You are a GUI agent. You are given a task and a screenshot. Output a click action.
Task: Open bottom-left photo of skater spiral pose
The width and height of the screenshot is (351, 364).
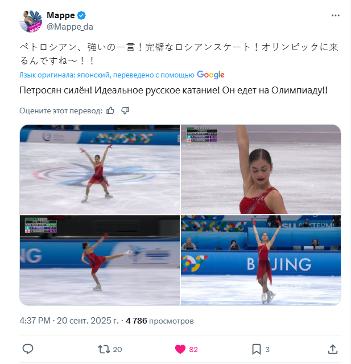click(100, 260)
